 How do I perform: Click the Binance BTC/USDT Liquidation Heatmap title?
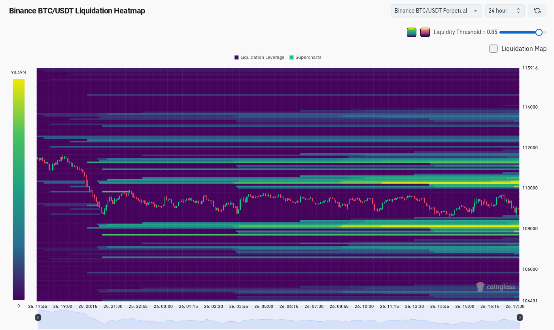tap(77, 11)
